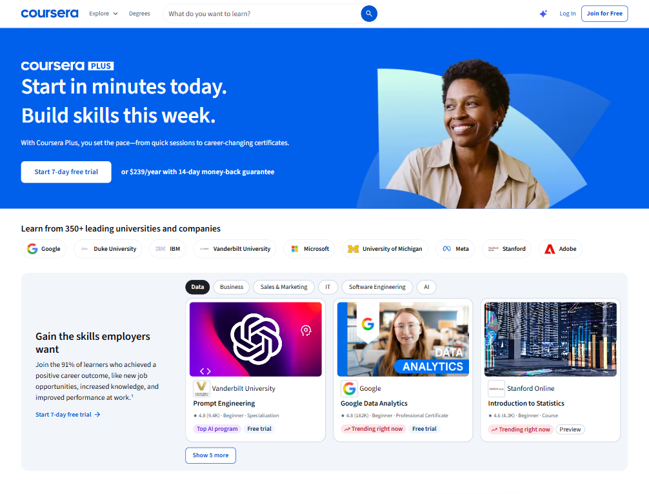
Task: Click the IBM chip label
Action: pos(175,249)
